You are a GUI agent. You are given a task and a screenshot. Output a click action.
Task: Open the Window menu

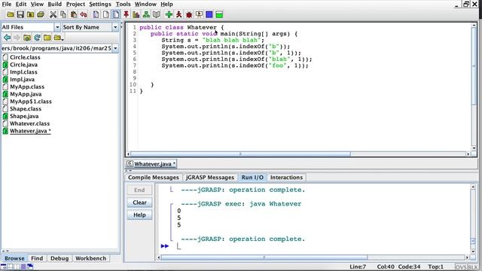pos(145,4)
